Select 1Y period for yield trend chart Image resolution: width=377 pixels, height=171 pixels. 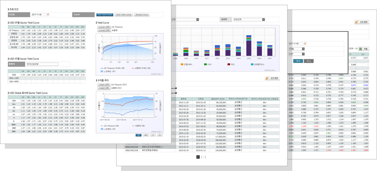(x=153, y=135)
